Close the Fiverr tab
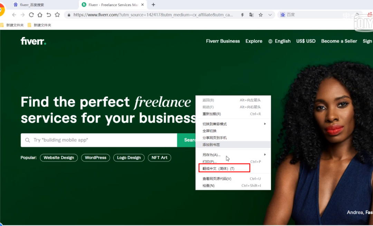The width and height of the screenshot is (373, 226). click(x=142, y=5)
